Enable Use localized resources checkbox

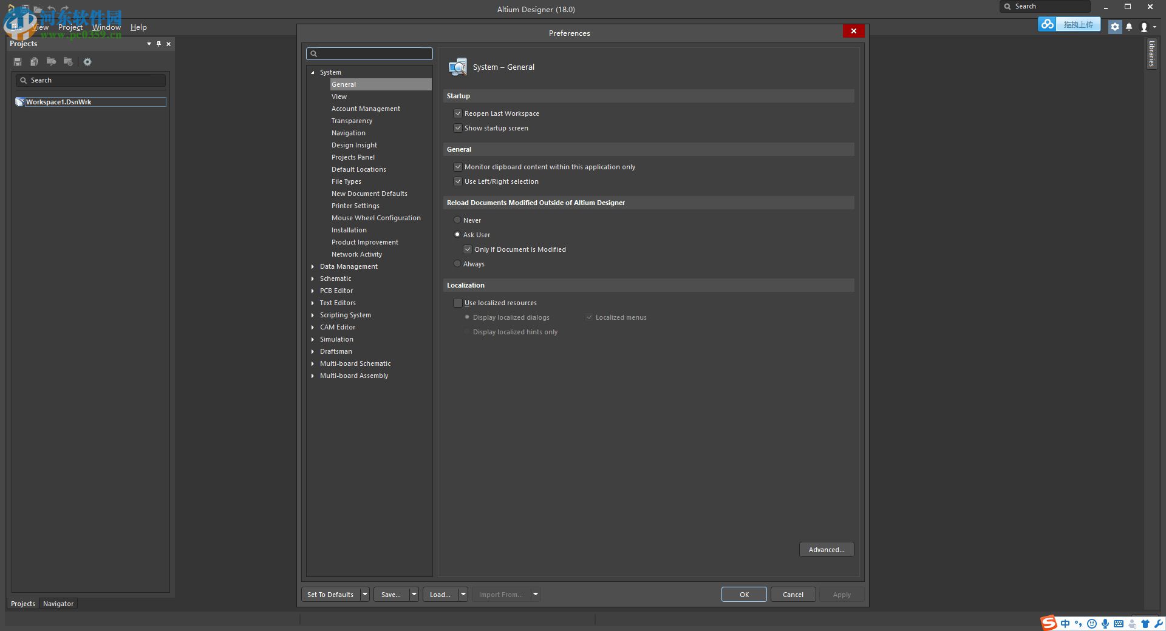[x=458, y=303]
